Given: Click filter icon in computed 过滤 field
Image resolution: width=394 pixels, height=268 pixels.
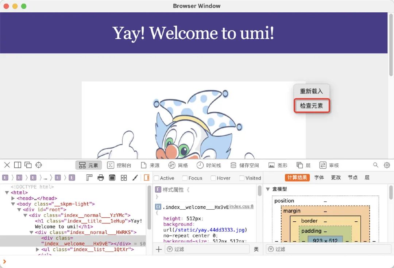Looking at the screenshot, I should [271, 249].
